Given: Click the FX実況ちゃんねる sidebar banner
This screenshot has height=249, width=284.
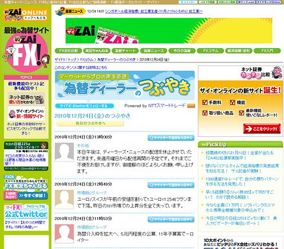Looking at the screenshot, I should (26, 184).
